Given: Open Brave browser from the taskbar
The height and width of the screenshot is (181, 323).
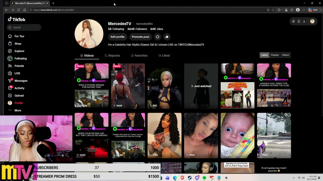Looking at the screenshot, I should pyautogui.click(x=182, y=178).
